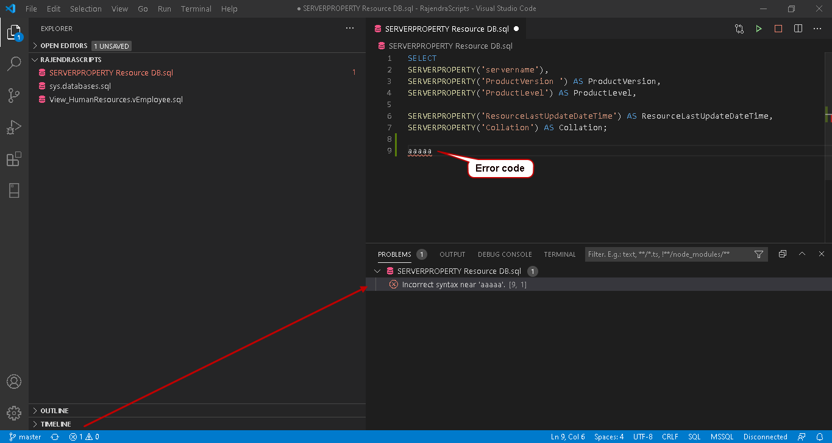Toggle the Problems filter icon
This screenshot has height=443, width=832.
759,254
